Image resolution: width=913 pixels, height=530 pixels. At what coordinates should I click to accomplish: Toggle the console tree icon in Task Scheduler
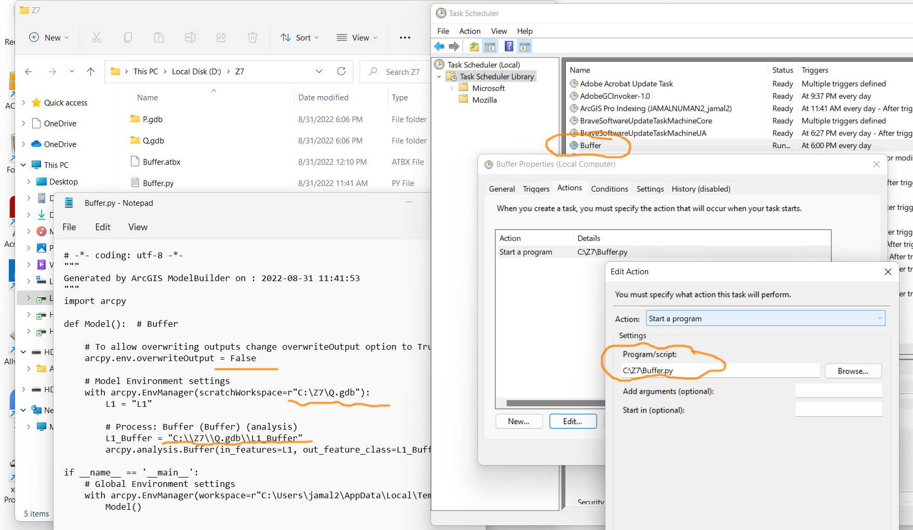click(489, 47)
